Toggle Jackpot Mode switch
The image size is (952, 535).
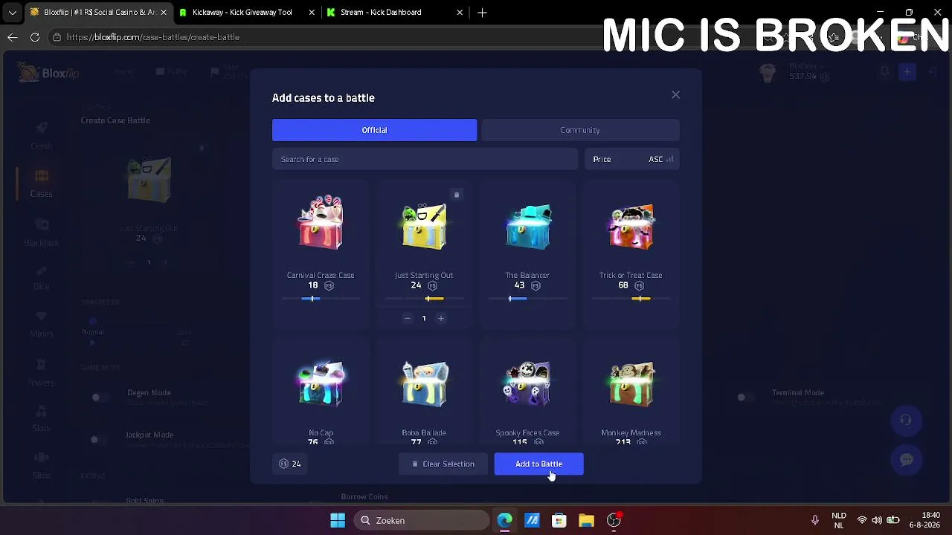97,440
